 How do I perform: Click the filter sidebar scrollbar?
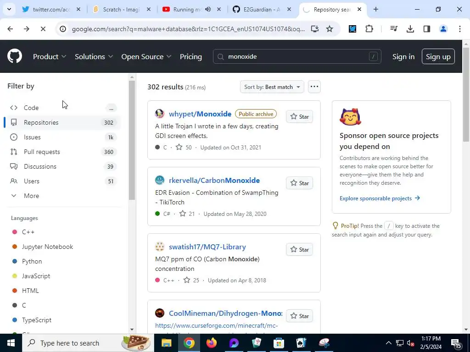click(x=132, y=140)
